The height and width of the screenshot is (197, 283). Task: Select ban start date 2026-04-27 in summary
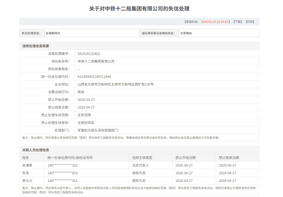86,100
